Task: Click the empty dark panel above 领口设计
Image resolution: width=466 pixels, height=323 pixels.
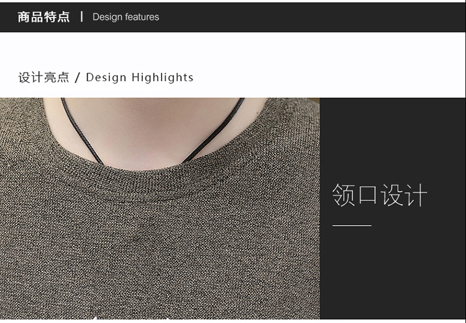Action: click(391, 136)
